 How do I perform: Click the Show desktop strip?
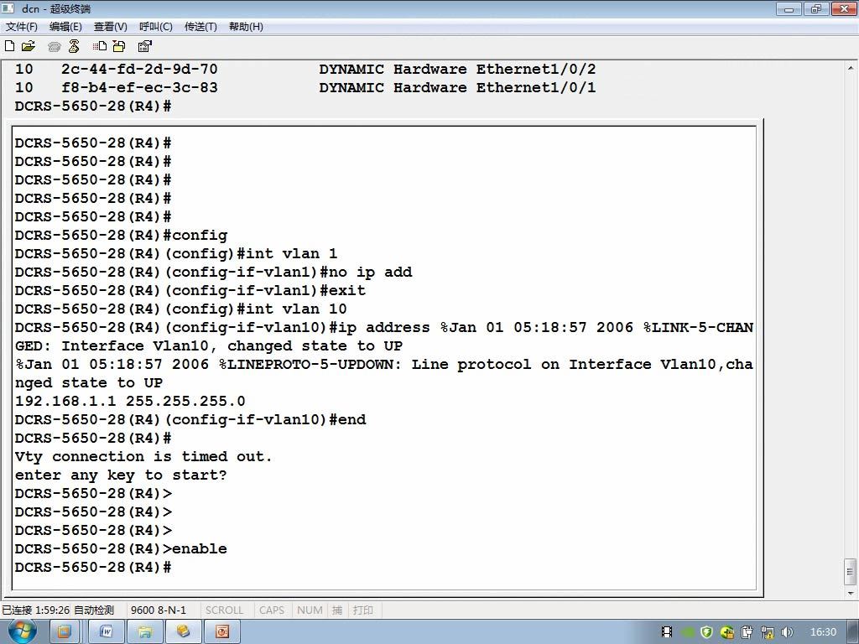coord(853,632)
